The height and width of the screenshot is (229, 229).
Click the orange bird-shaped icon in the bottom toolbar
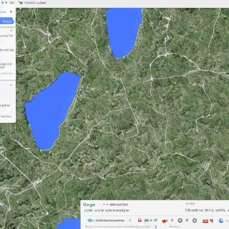164,221
